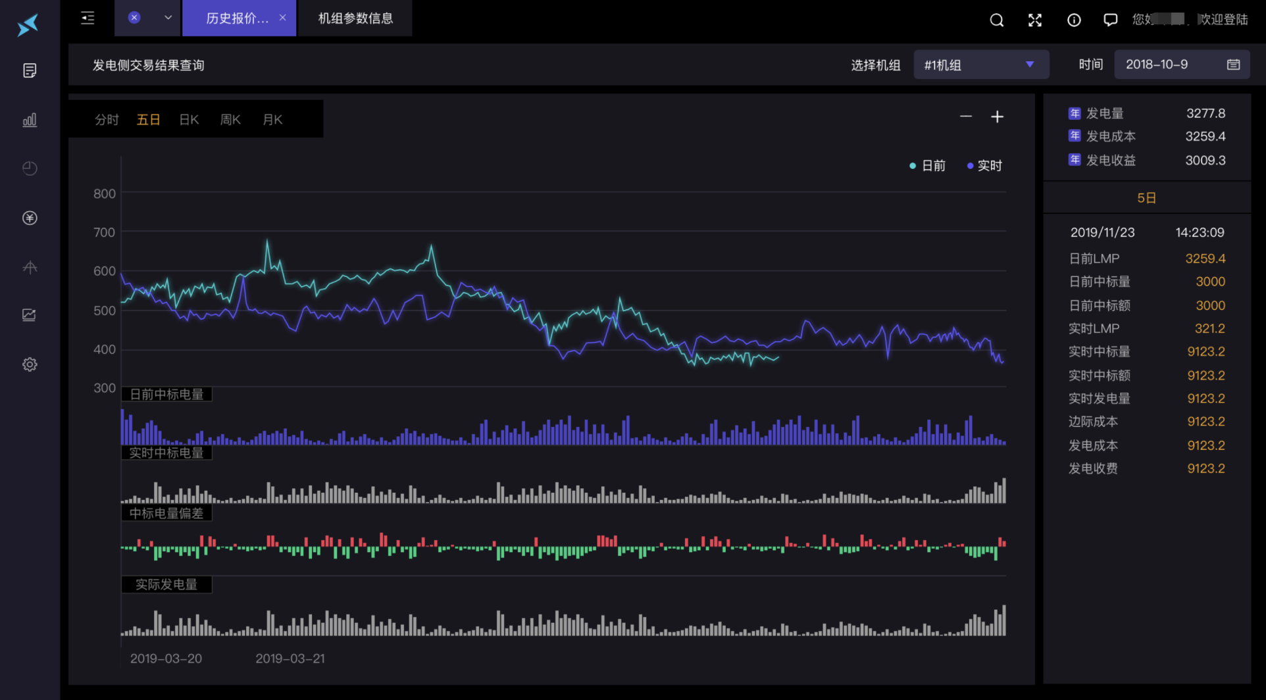Open the yen currency sidebar icon
Screen dimensions: 1266x700
point(30,218)
